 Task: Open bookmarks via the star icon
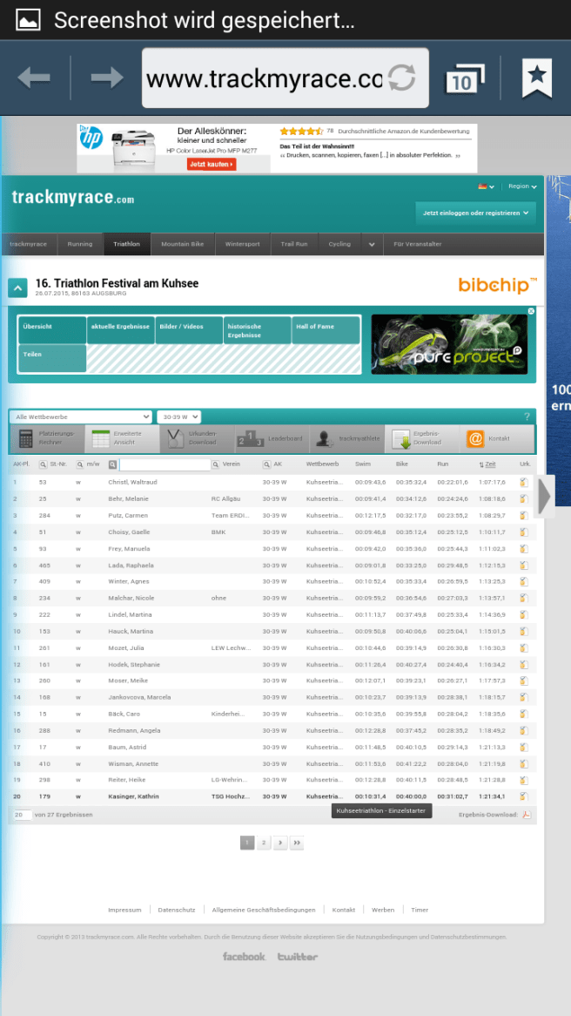536,78
